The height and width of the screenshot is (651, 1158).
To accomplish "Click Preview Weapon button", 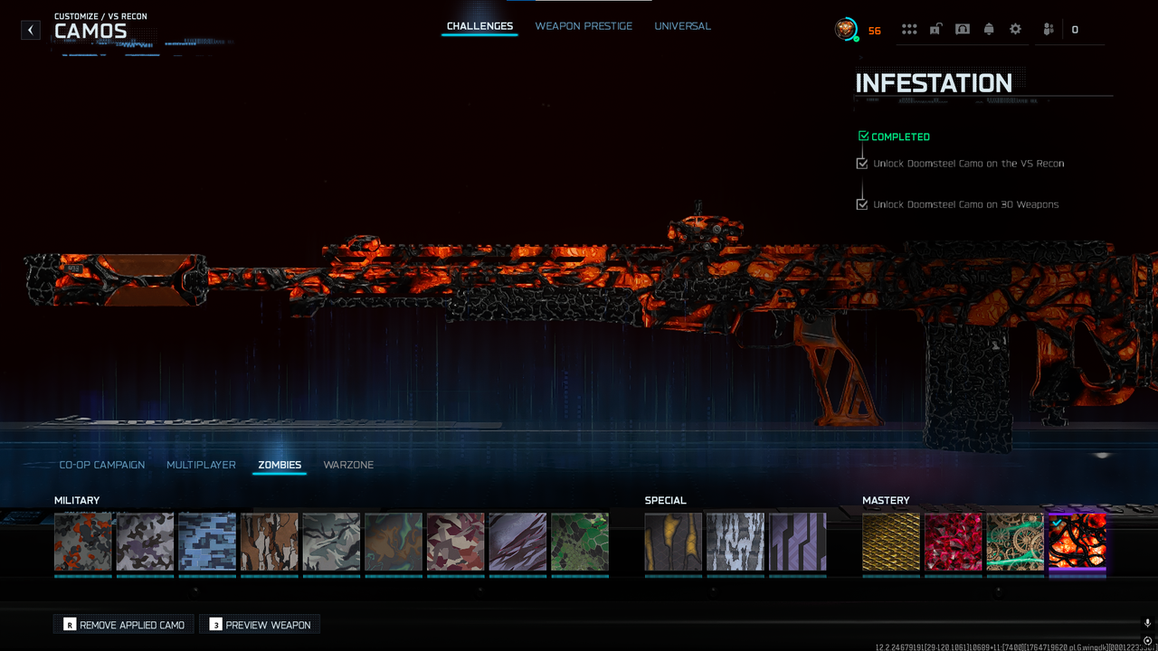I will [260, 624].
